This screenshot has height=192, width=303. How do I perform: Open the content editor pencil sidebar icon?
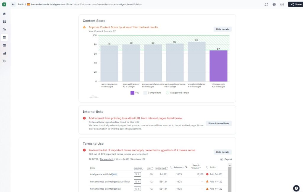[4, 30]
